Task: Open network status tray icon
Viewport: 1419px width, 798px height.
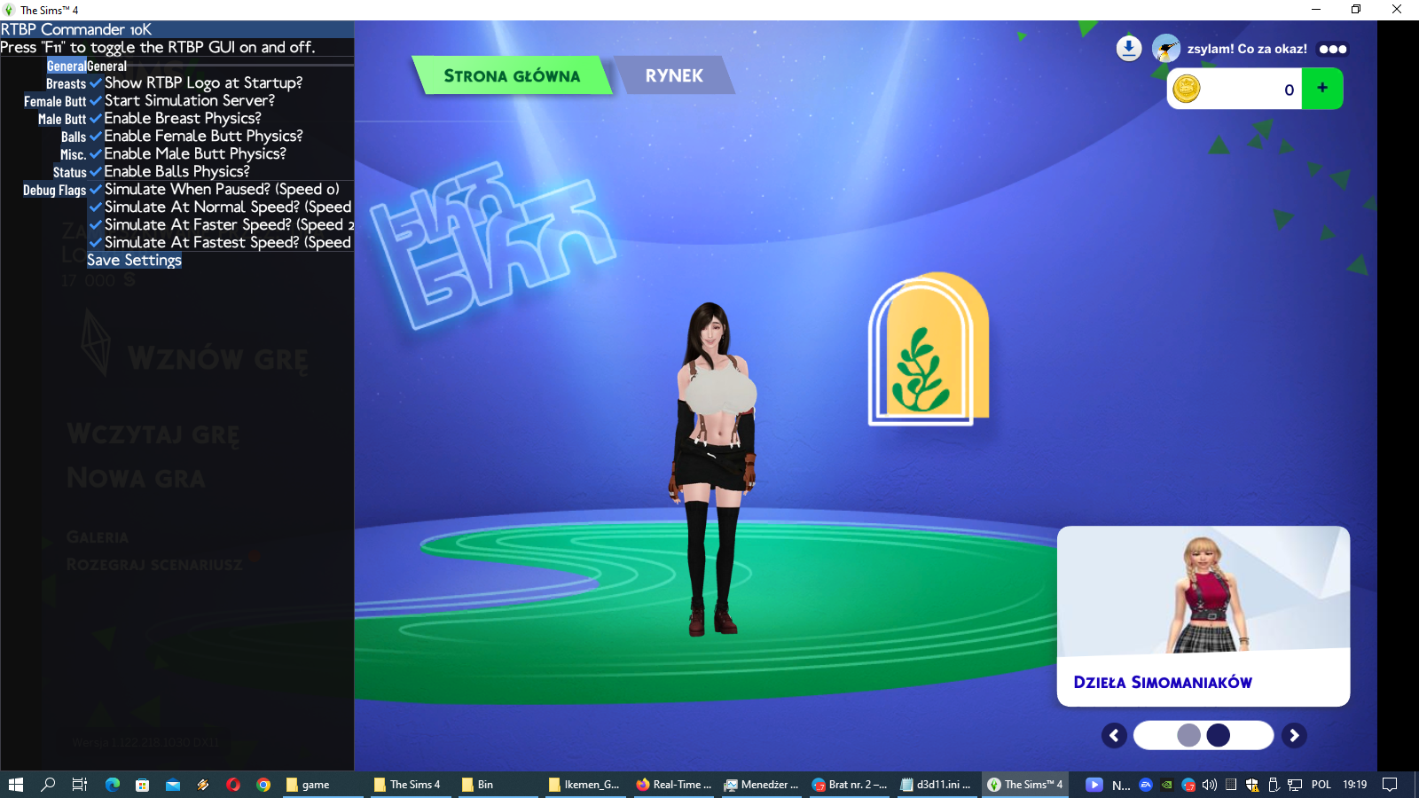Action: click(1295, 785)
